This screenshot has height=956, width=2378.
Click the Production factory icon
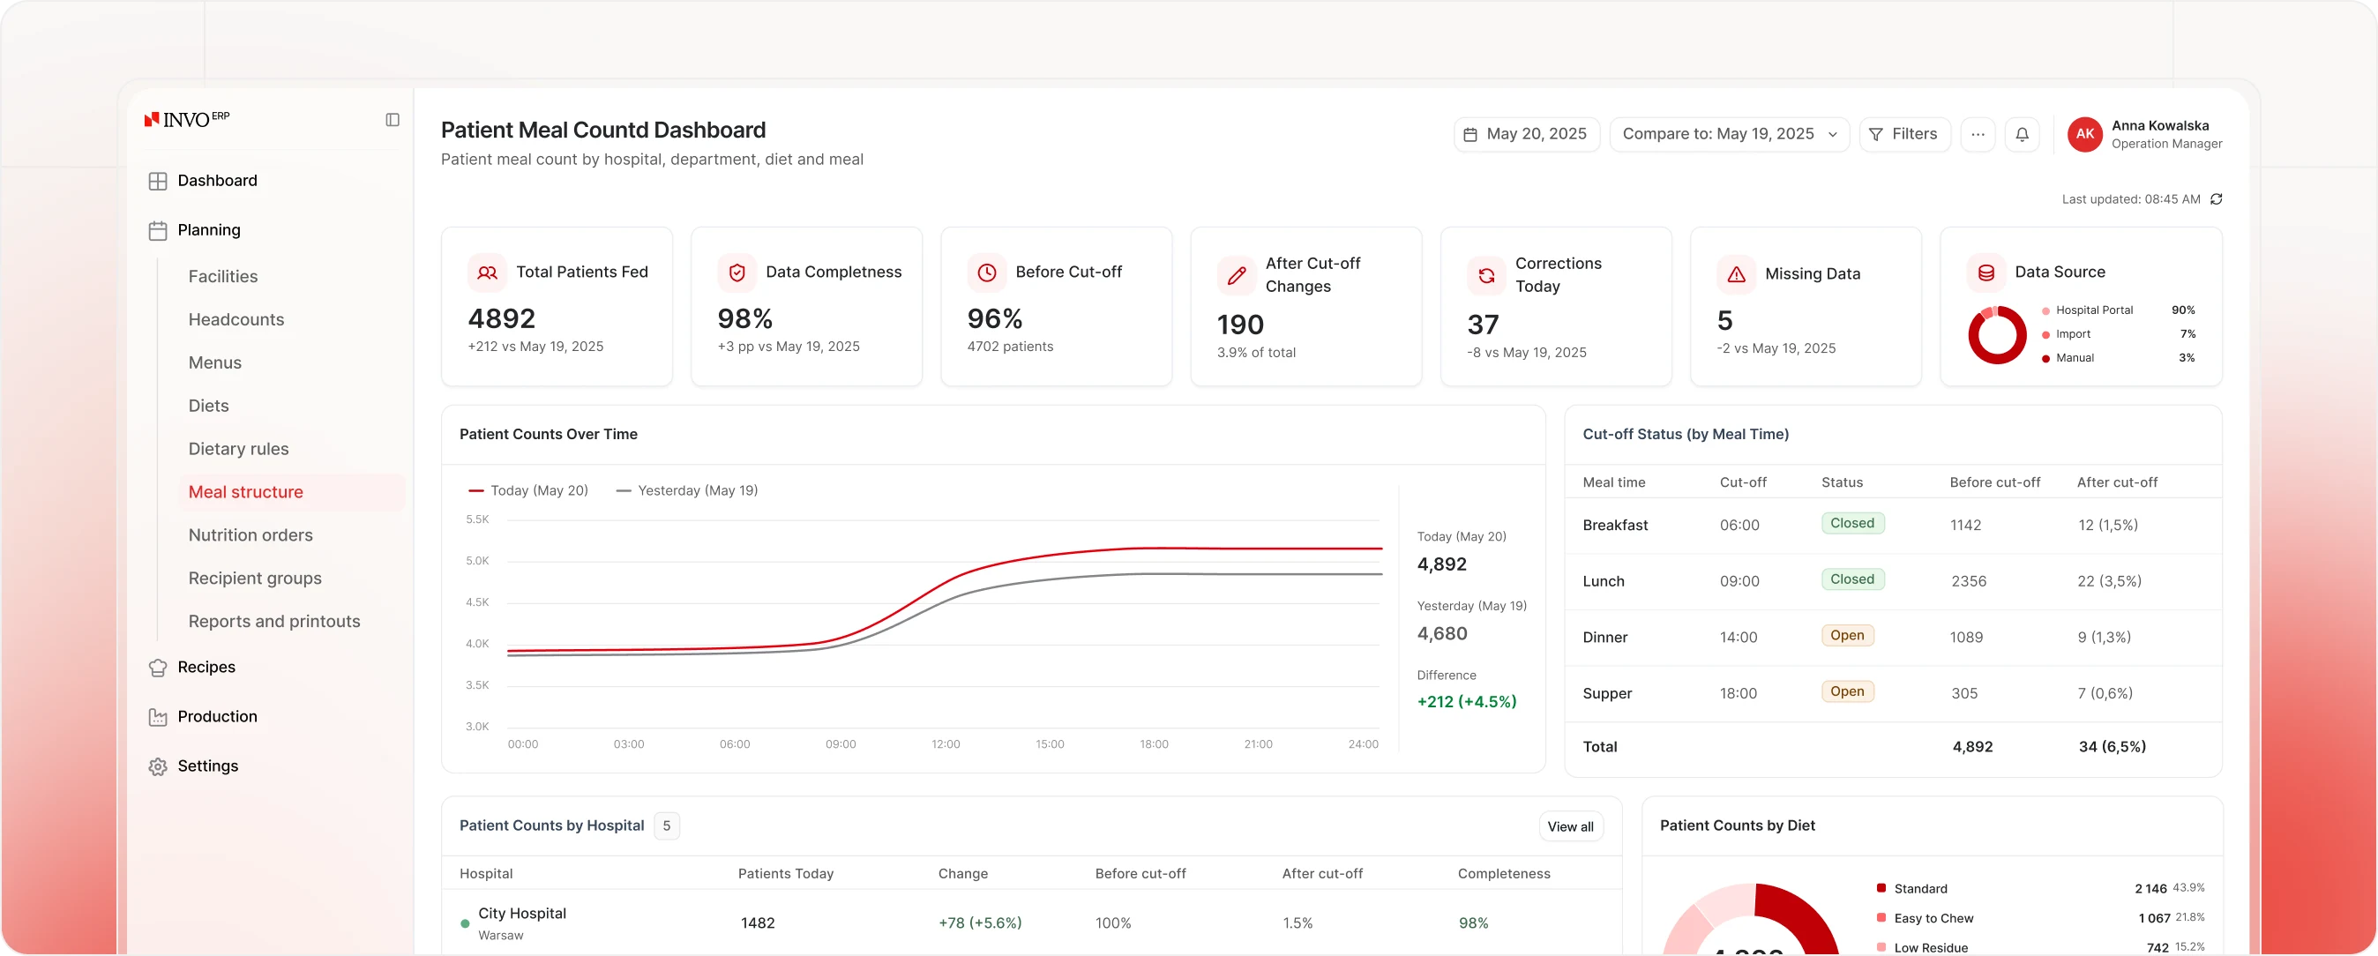tap(158, 717)
